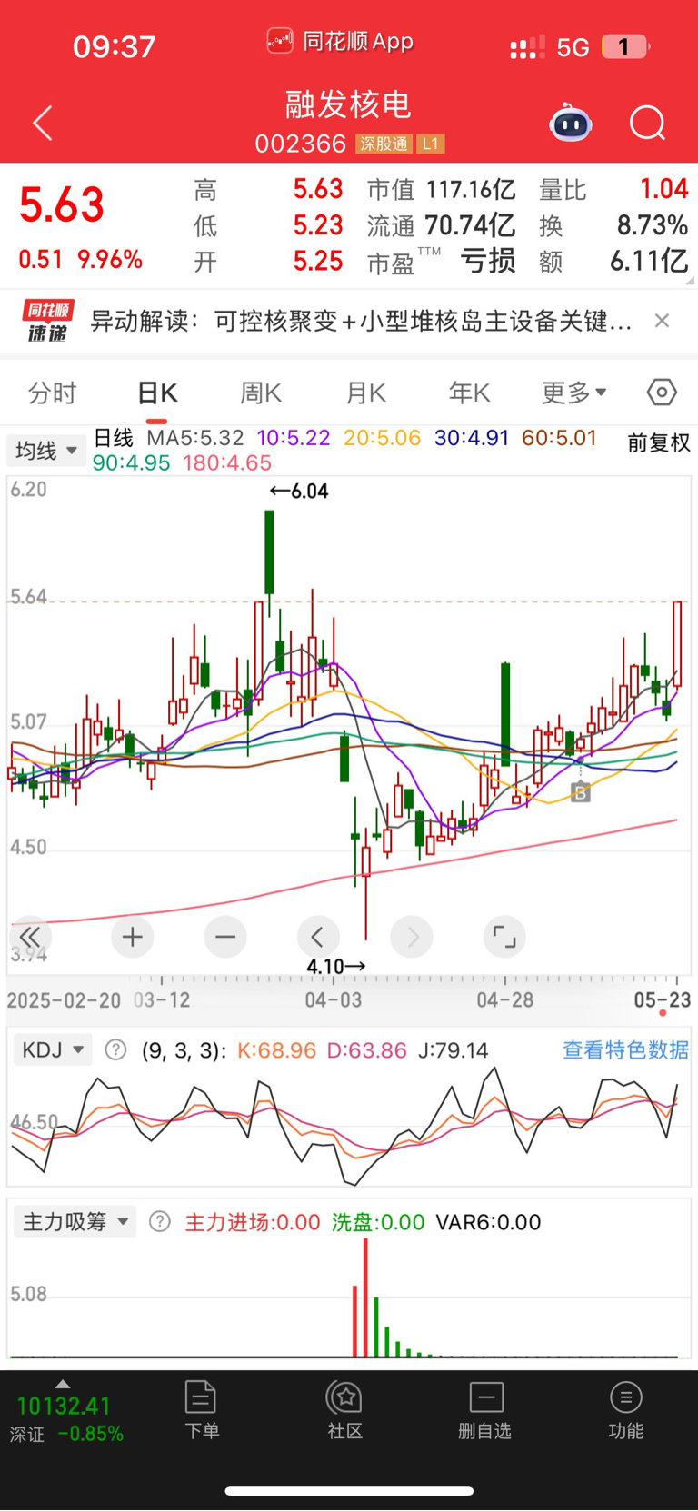This screenshot has width=698, height=1511.
Task: Open 查看特色数据 link
Action: click(625, 1050)
